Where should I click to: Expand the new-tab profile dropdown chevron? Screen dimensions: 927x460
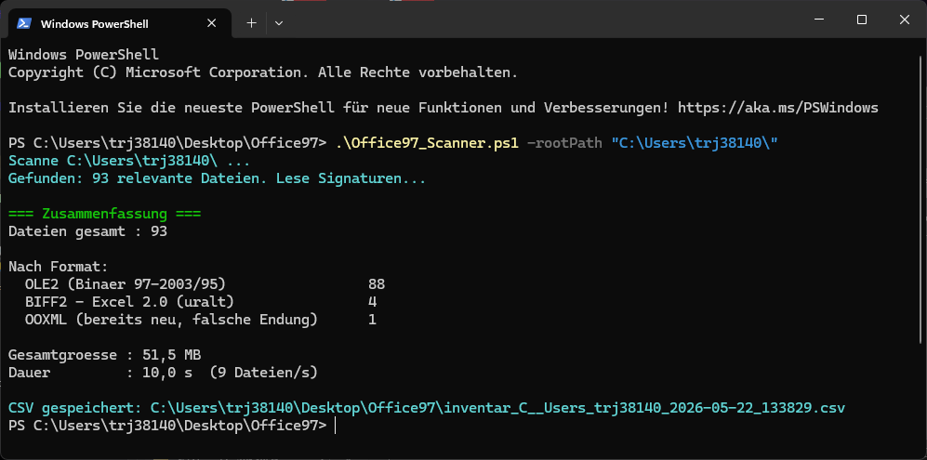pos(279,23)
